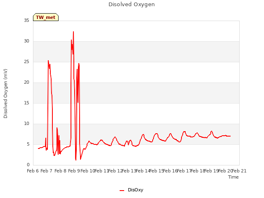The width and height of the screenshot is (264, 198).
Task: Click the 'Feb 12' x-axis tick label
Action: point(115,171)
